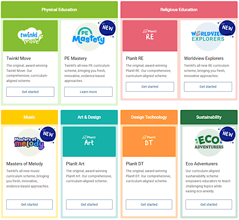Click Get started for Eco Adventurers
239x220 pixels.
point(209,204)
